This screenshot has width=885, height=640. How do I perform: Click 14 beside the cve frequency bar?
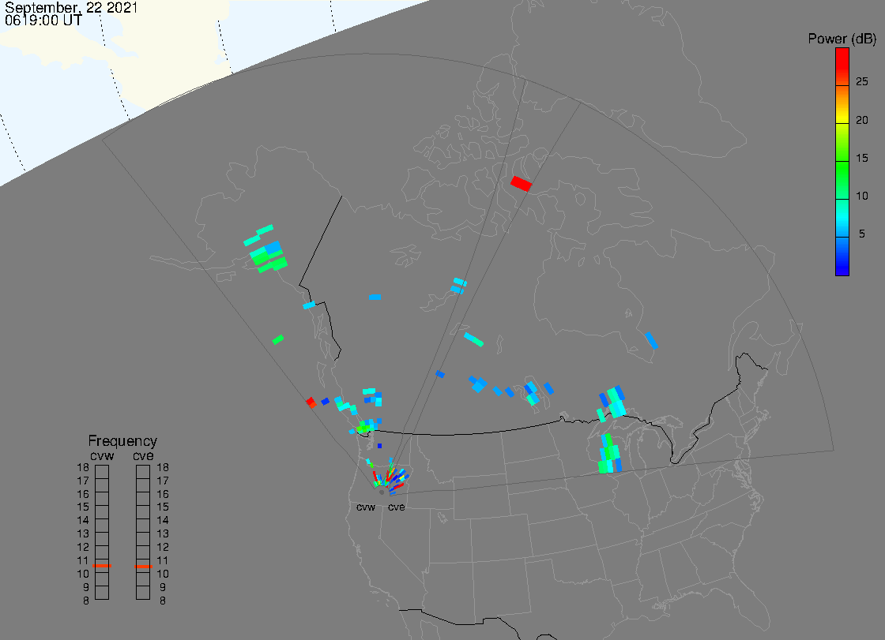163,521
